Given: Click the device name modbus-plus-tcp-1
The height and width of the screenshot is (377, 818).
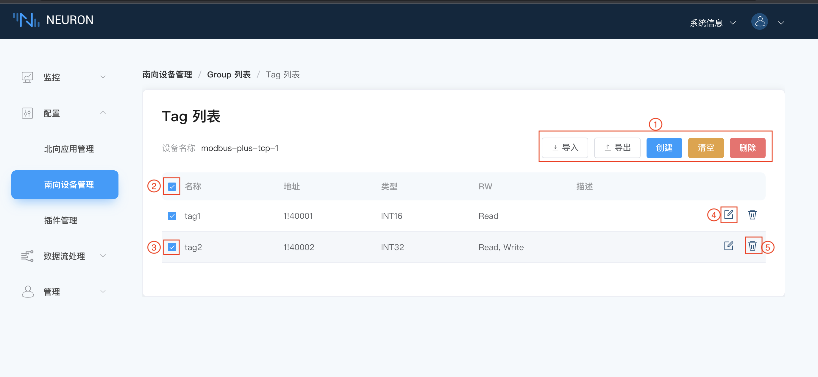Looking at the screenshot, I should (240, 148).
